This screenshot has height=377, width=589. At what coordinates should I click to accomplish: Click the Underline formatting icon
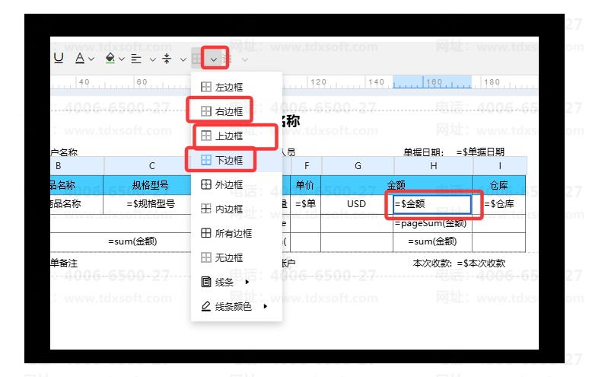(59, 58)
